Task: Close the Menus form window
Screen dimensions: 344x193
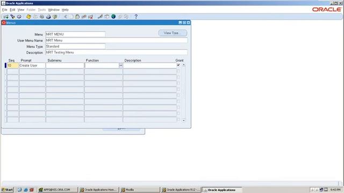Action: 188,23
